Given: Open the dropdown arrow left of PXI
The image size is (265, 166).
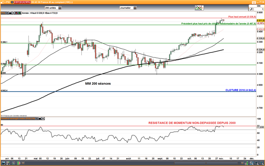Looking at the screenshot, I should pos(5,2).
